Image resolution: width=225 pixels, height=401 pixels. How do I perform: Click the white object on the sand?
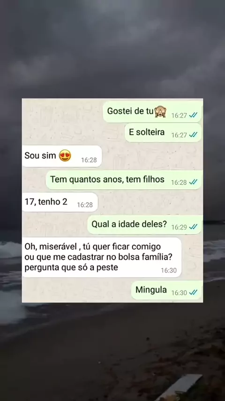tap(182, 387)
